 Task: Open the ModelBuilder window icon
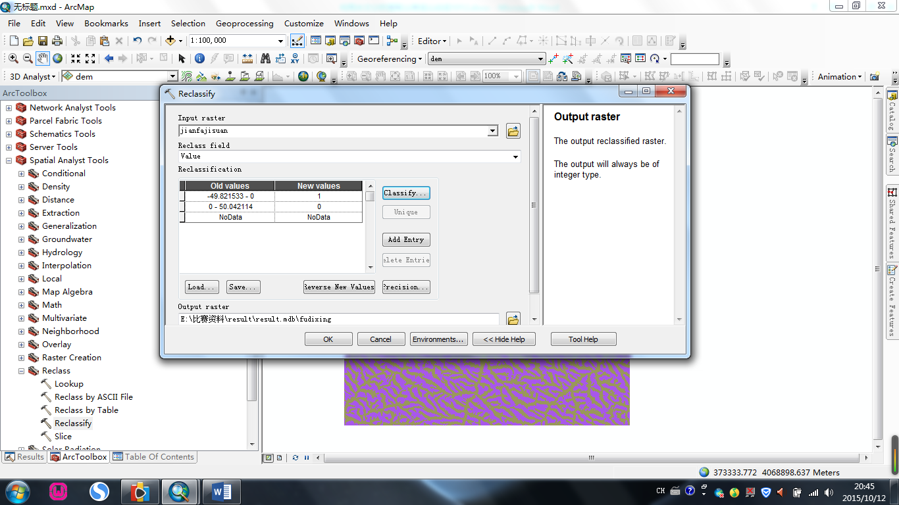[x=393, y=41]
